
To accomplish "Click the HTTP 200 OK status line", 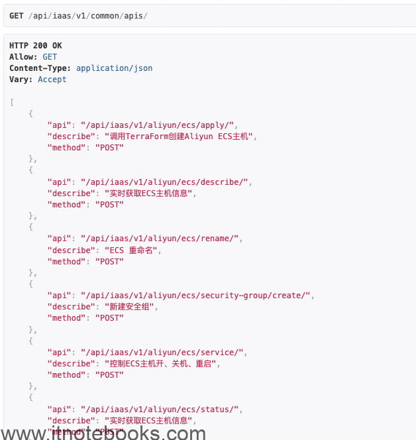I will coord(36,46).
